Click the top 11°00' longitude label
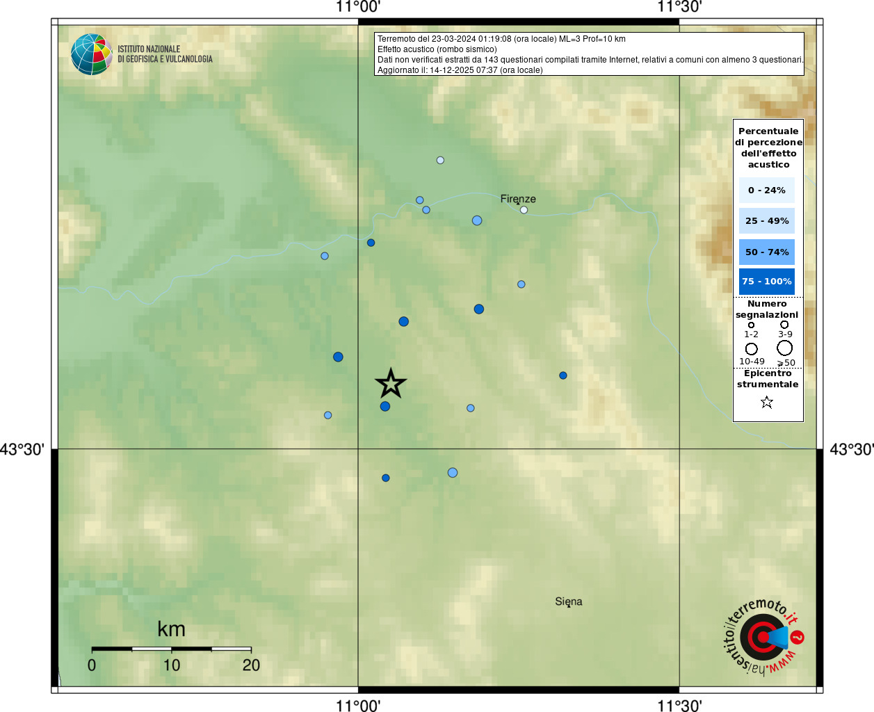Screen dimensions: 874x712 click(x=358, y=7)
